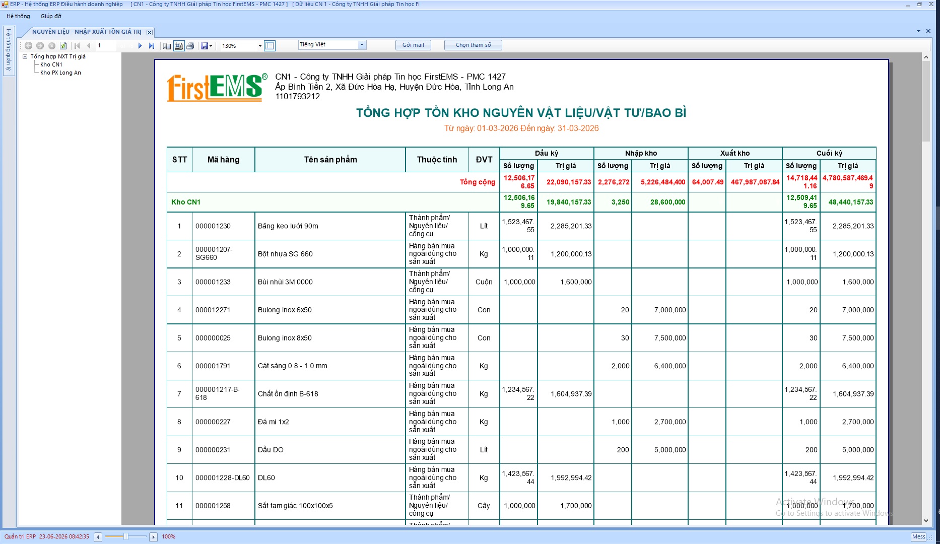
Task: Select Tổng hợp NXT Trị giá in tree
Action: point(58,57)
